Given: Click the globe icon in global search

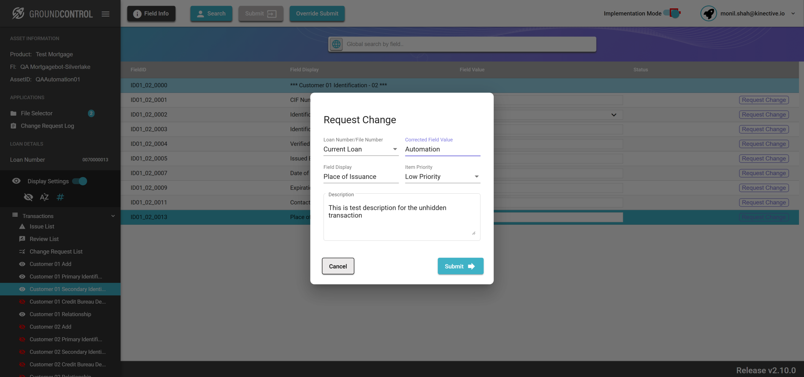Looking at the screenshot, I should [x=336, y=44].
